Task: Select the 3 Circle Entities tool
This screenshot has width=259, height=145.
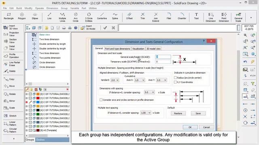Action: 89,17
